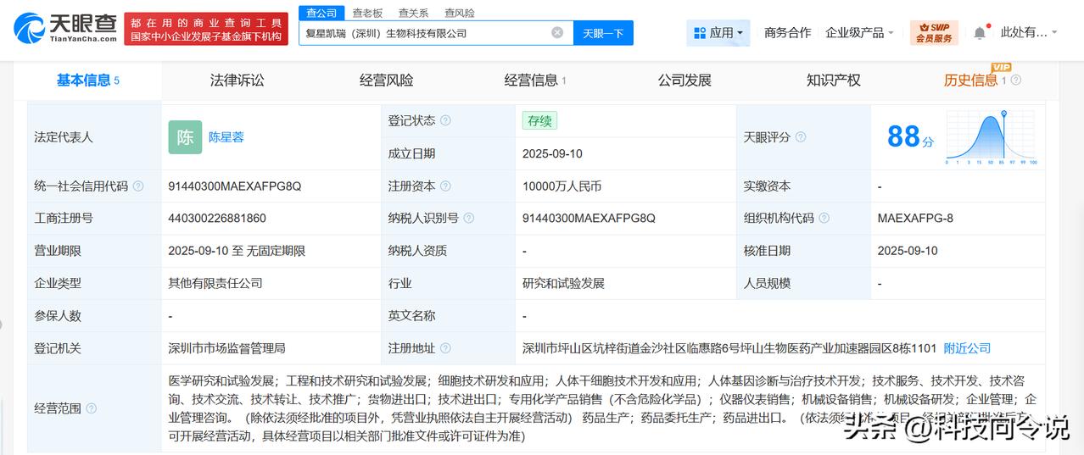Open the 应用 dropdown menu

click(x=718, y=33)
